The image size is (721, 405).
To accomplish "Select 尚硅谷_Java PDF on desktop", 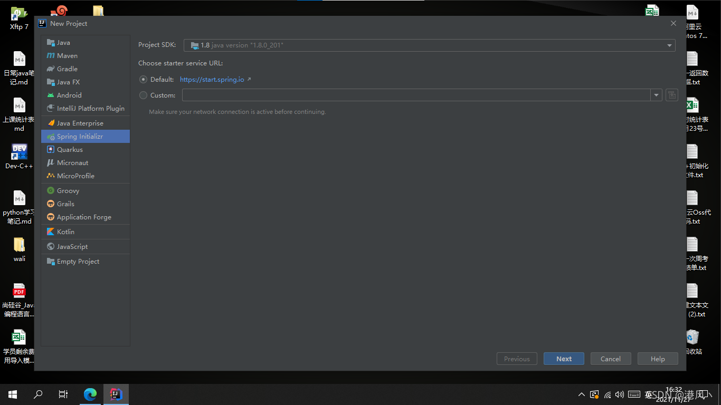I will (x=19, y=300).
